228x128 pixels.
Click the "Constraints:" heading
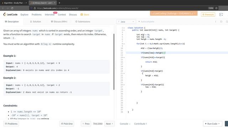(10, 106)
